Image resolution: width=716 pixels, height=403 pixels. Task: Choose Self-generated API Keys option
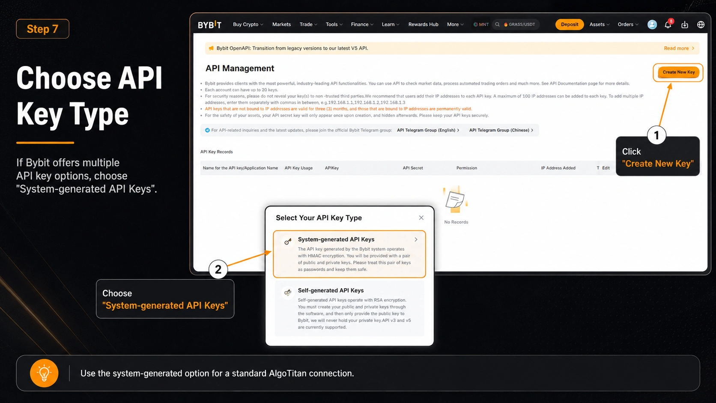349,308
